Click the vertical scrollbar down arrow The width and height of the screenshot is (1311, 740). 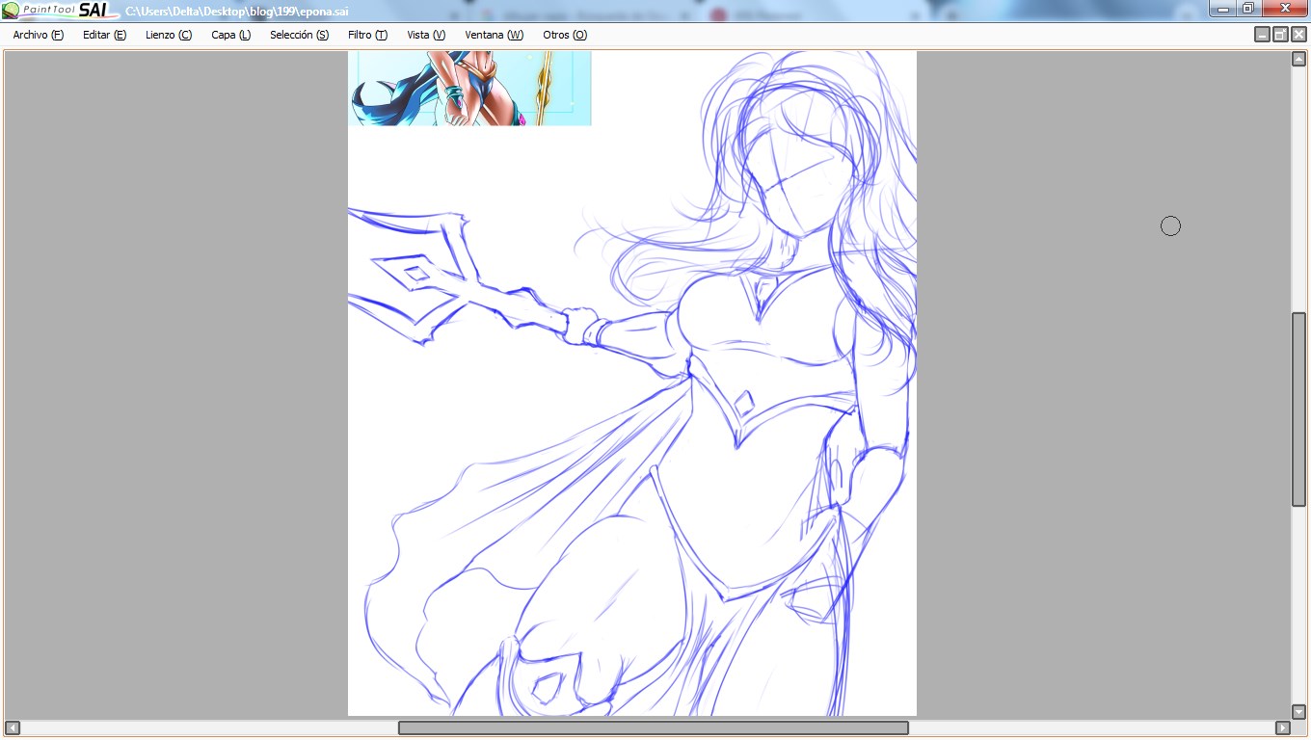pos(1298,711)
